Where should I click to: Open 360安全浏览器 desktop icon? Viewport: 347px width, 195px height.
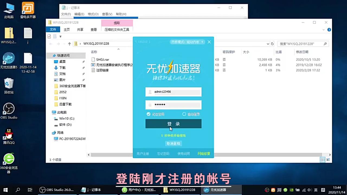point(9,164)
